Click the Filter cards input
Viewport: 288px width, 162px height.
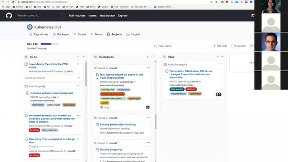pos(180,46)
